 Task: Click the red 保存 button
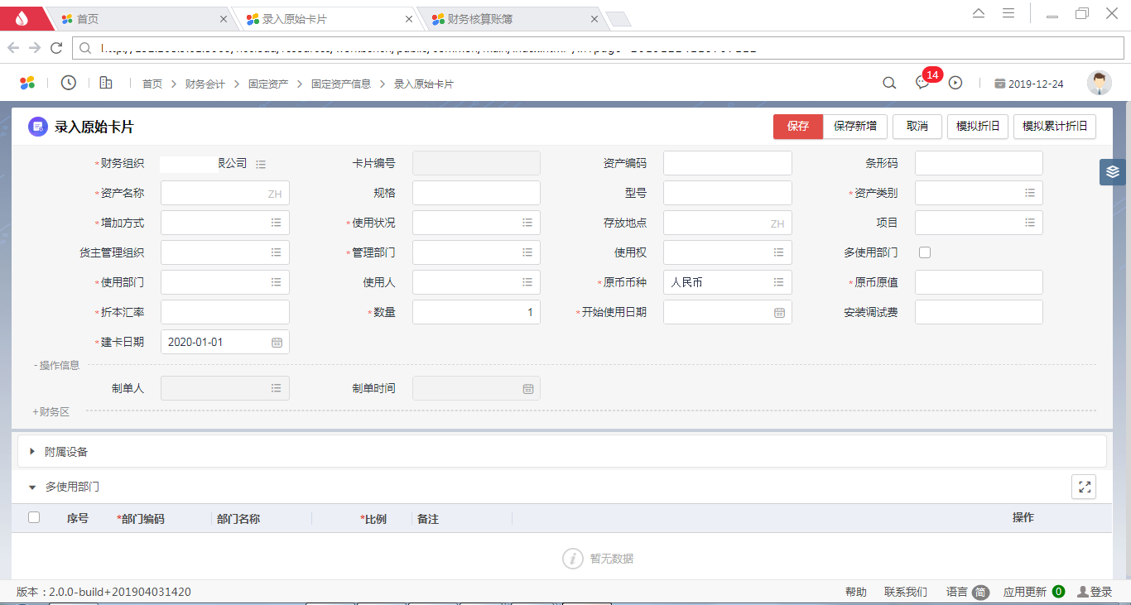click(x=797, y=127)
